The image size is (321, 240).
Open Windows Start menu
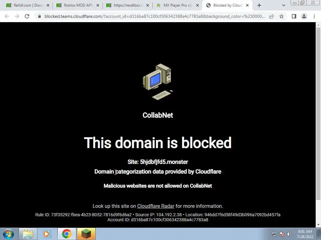[x=8, y=234]
